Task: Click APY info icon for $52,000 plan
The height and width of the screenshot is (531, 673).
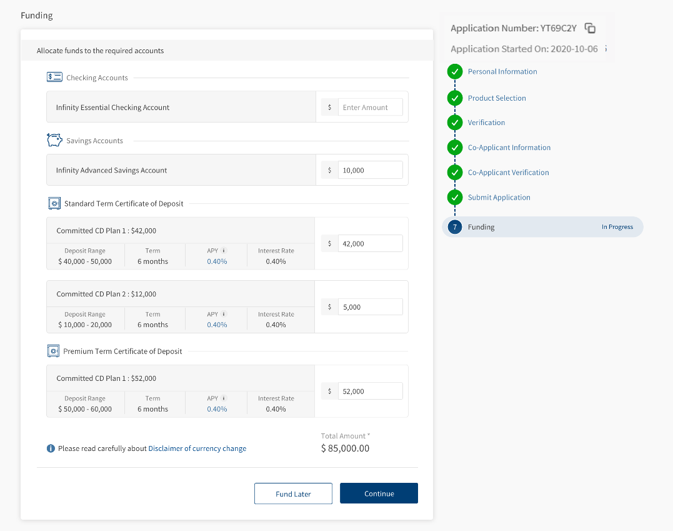Action: 224,398
